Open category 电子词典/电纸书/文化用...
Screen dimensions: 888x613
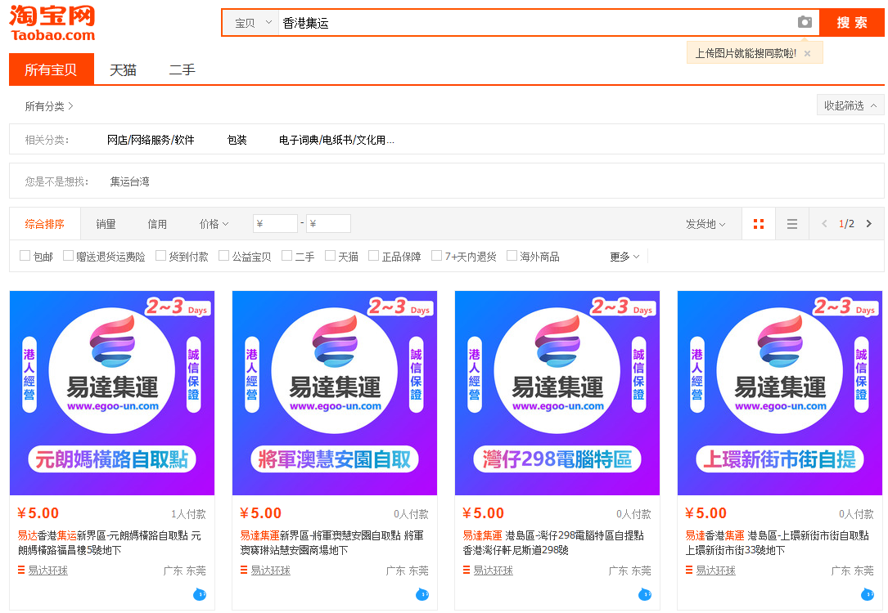pos(336,140)
